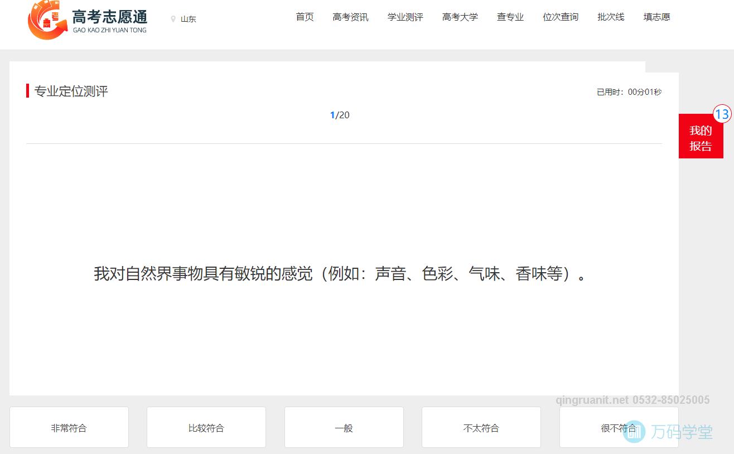
Task: Pick the 一般 response
Action: pos(344,427)
